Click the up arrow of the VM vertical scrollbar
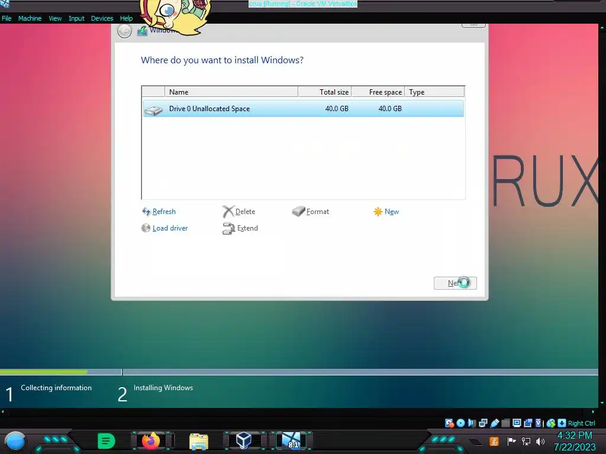This screenshot has width=606, height=454. [x=602, y=27]
